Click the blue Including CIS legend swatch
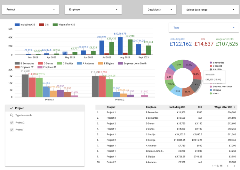The height and width of the screenshot is (170, 240). pos(17,25)
